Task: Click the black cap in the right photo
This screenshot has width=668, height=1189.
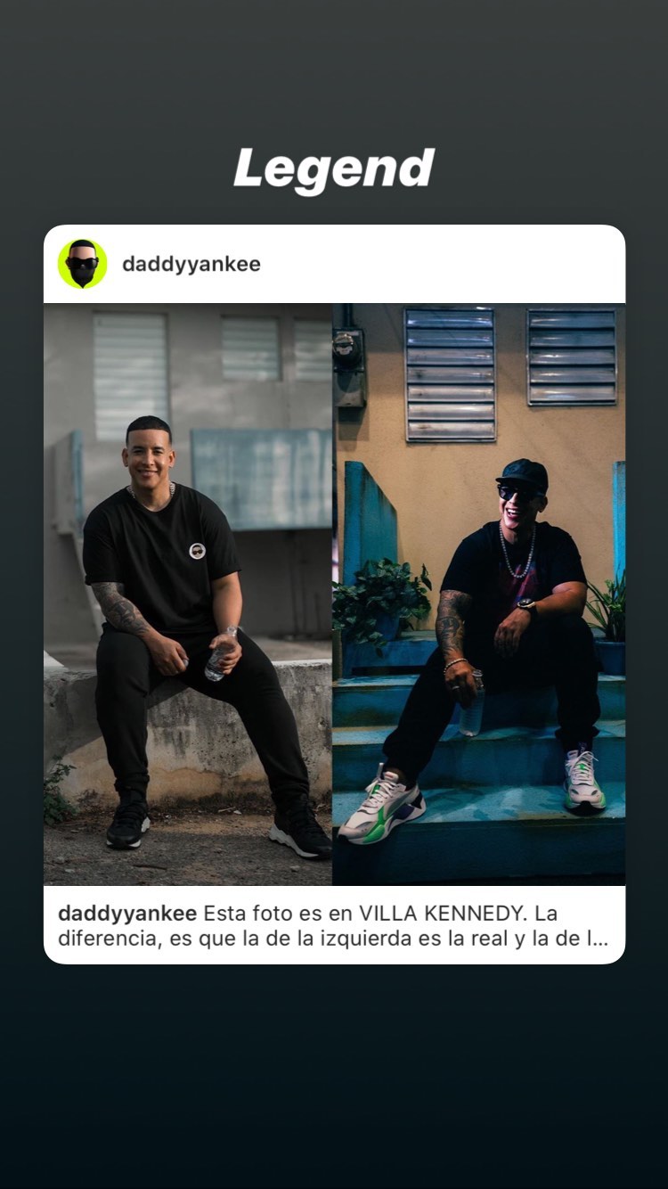Action: pyautogui.click(x=523, y=474)
